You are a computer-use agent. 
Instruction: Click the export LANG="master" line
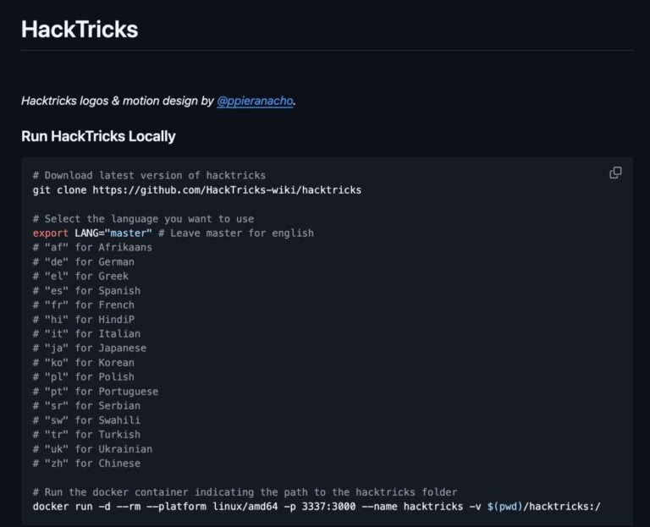174,233
